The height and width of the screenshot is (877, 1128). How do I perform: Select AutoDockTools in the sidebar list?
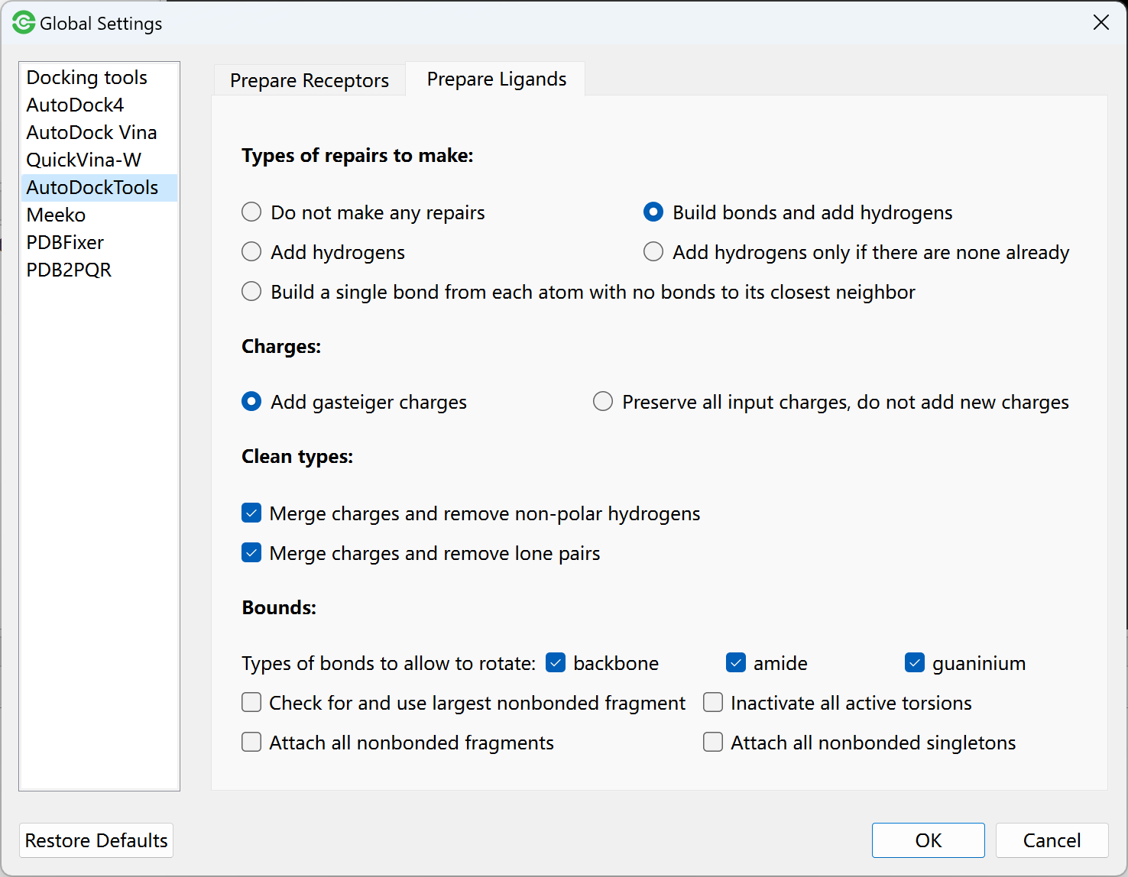[99, 187]
